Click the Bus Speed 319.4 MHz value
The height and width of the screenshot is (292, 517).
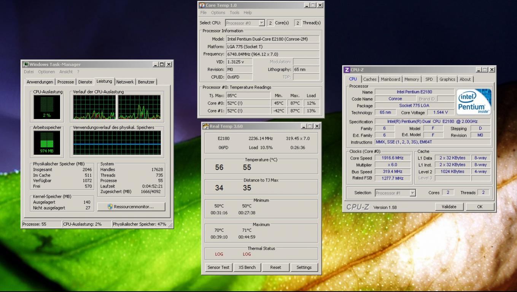pos(393,171)
